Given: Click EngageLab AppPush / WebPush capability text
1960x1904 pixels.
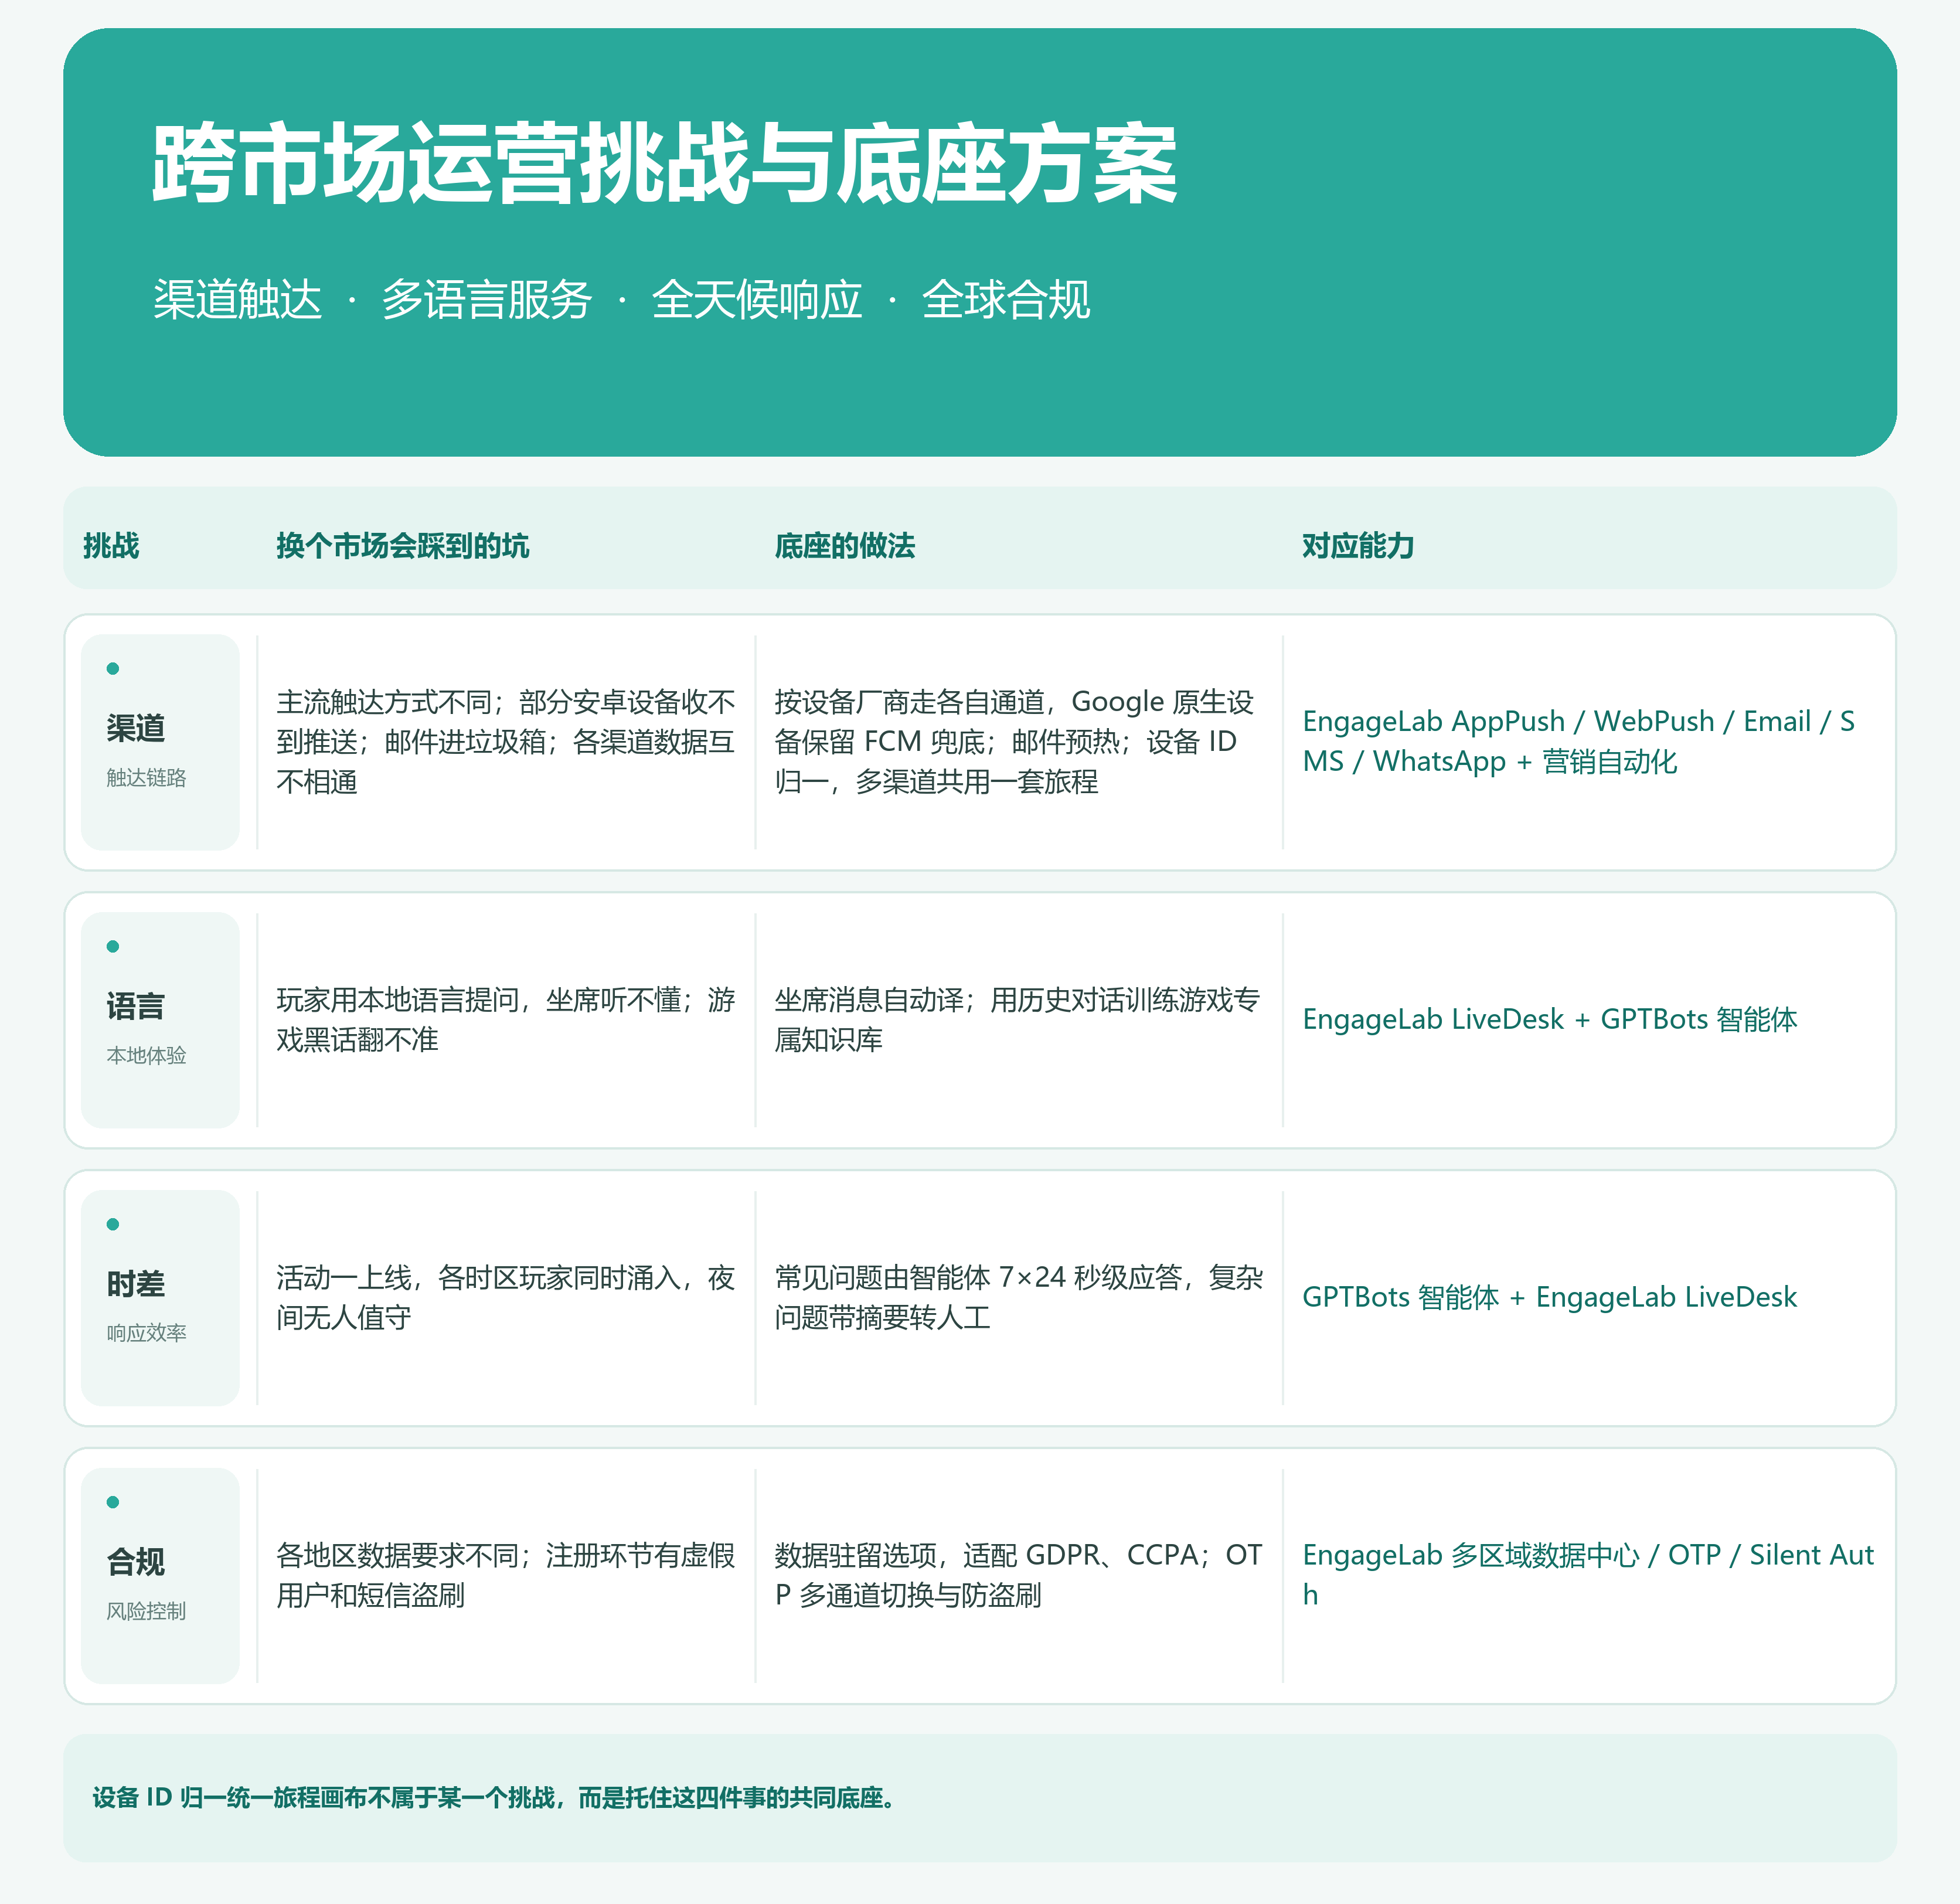Looking at the screenshot, I should tap(1578, 742).
